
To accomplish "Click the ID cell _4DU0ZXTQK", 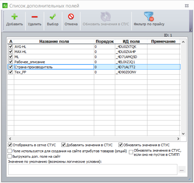I will pos(131,47).
